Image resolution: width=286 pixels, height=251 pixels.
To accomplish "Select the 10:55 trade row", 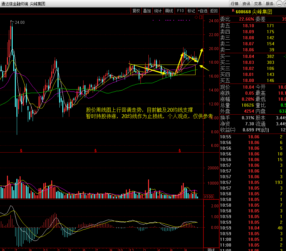I will [x=252, y=137].
